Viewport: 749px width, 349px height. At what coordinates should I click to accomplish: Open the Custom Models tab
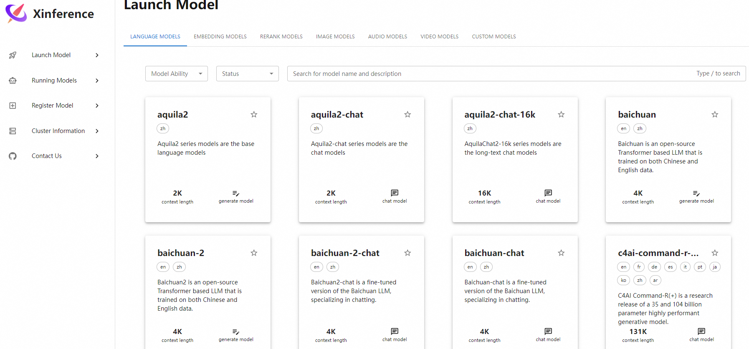click(494, 37)
